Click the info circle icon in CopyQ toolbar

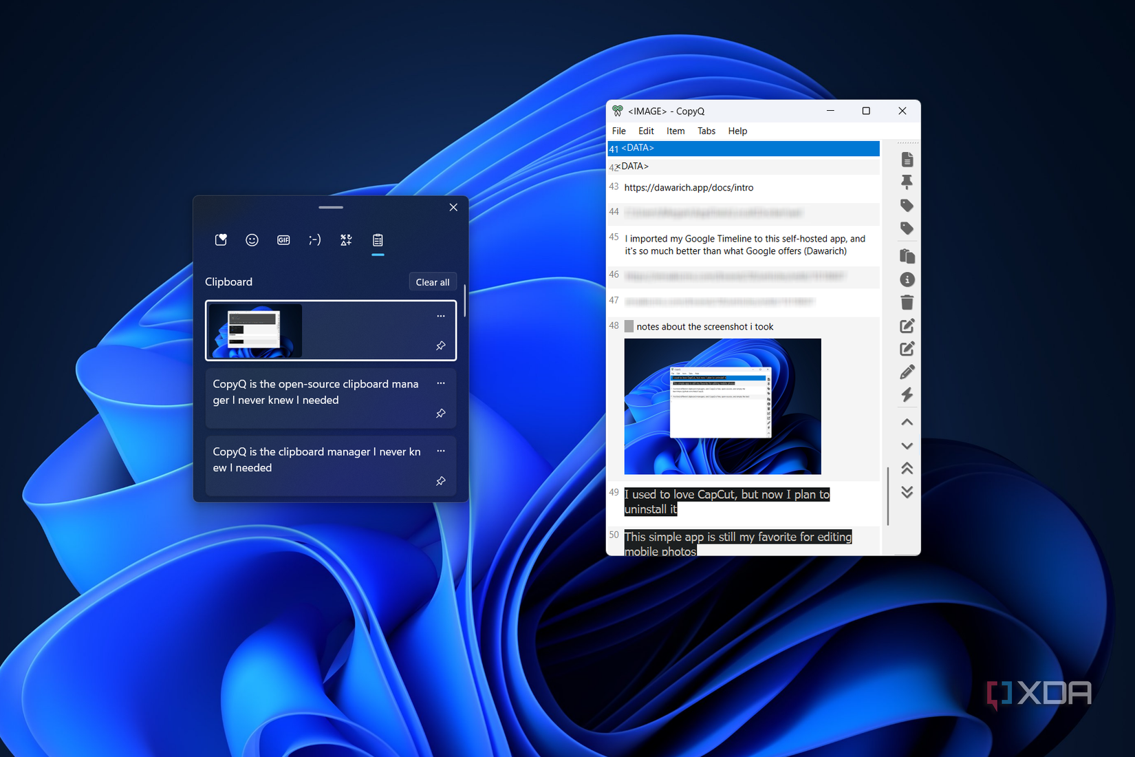pyautogui.click(x=907, y=279)
